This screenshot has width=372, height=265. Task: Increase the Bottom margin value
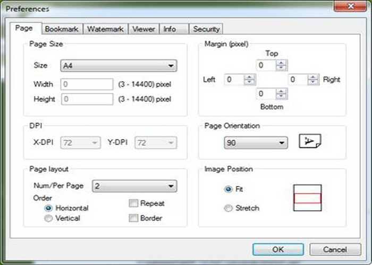pos(281,91)
